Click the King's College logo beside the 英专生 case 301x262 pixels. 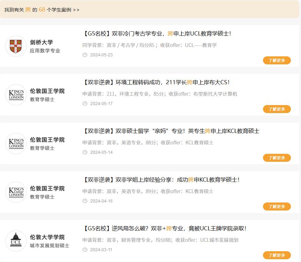16,144
